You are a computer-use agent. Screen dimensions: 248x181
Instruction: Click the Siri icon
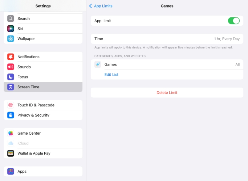tap(11, 29)
